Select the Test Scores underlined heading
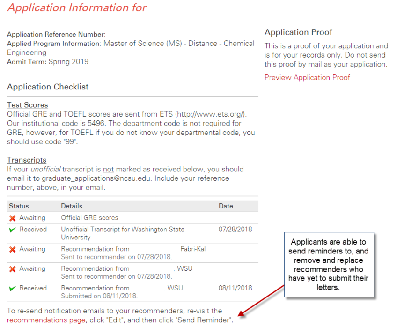This screenshot has width=397, height=327. pos(27,105)
